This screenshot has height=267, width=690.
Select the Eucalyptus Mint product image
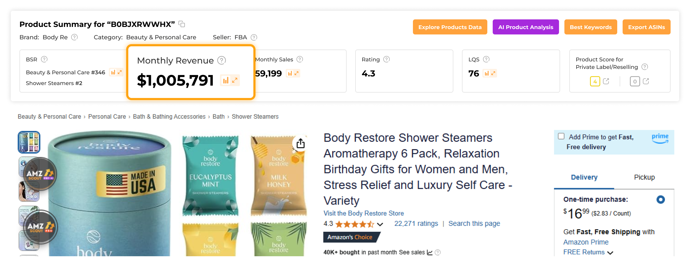click(x=210, y=175)
